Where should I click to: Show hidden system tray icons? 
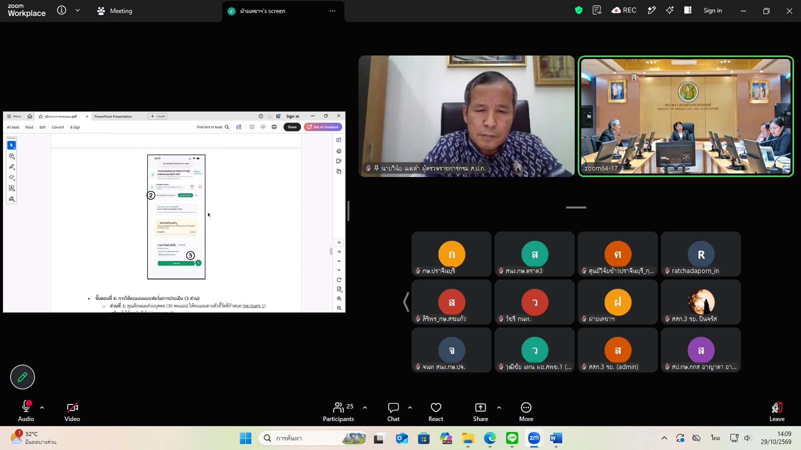664,438
